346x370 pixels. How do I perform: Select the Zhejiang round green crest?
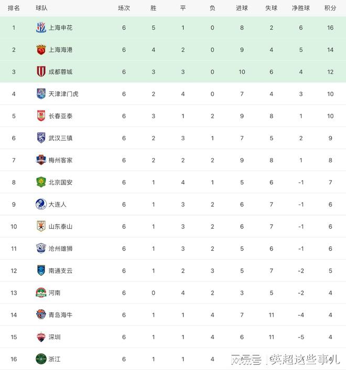pos(41,359)
